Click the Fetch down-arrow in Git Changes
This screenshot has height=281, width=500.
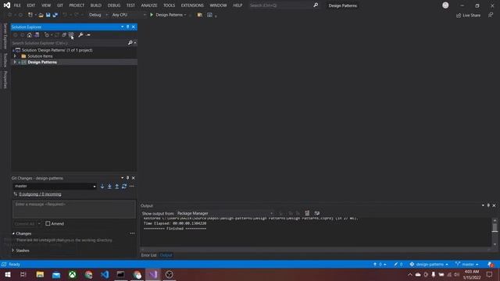coord(102,187)
